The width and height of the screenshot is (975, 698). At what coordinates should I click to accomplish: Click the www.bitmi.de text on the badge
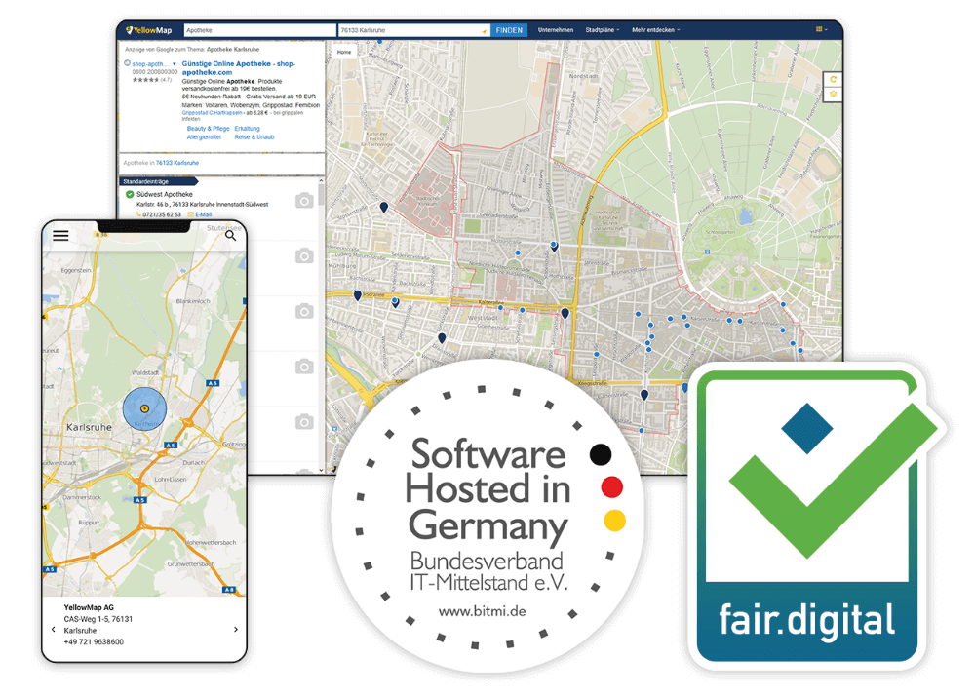coord(482,611)
